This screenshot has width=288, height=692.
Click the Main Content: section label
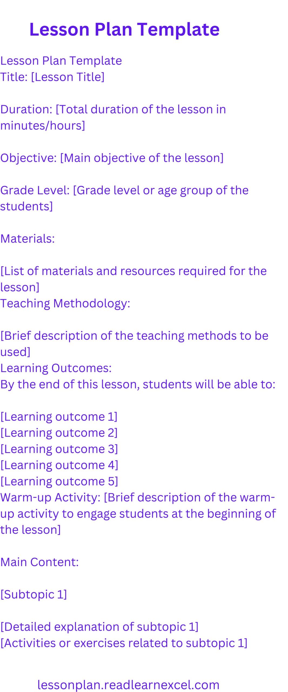coord(39,562)
